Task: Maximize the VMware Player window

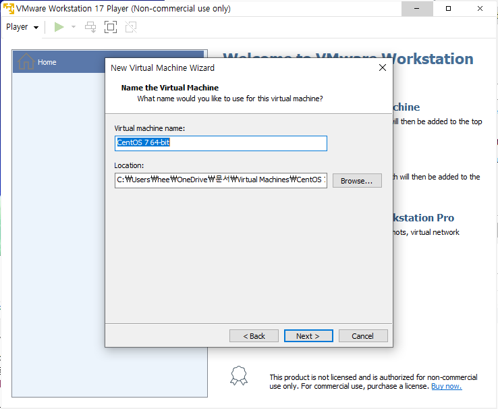Action: 449,9
